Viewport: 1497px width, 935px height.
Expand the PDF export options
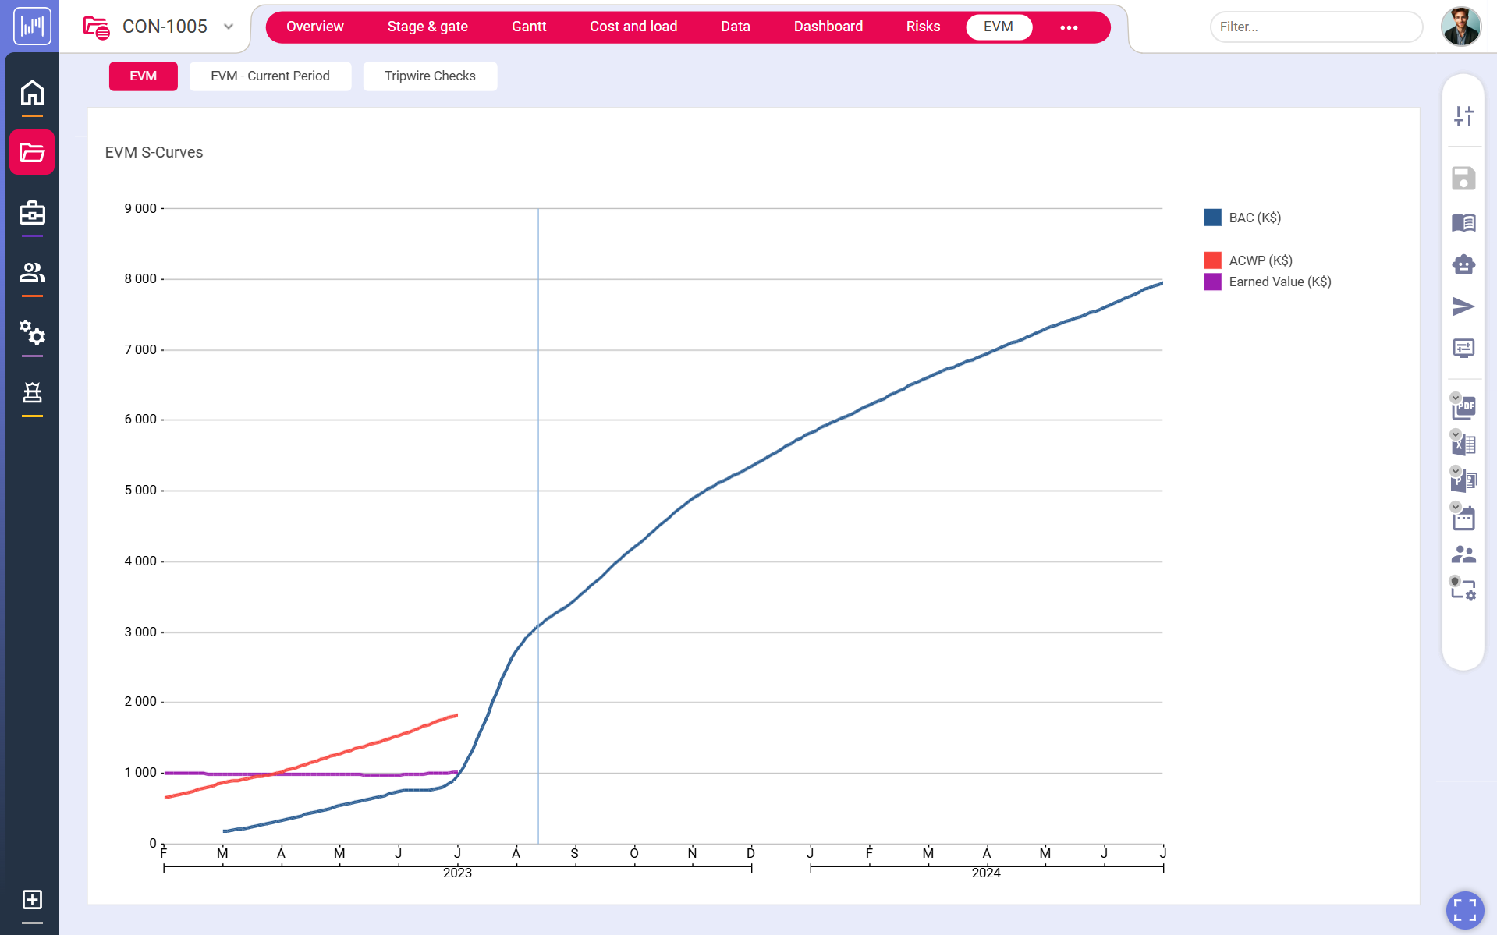click(x=1456, y=398)
